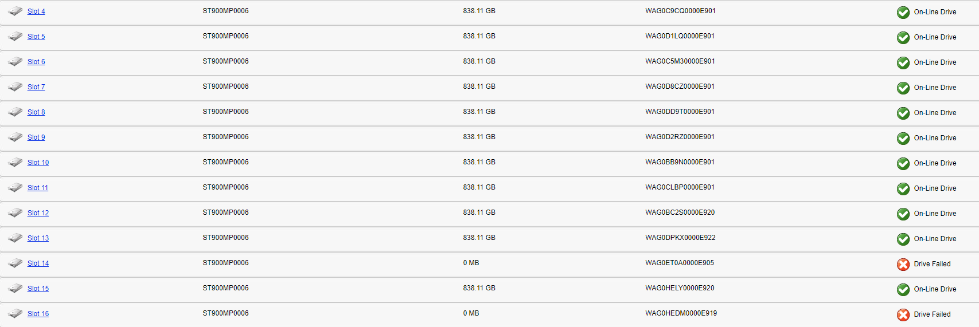Open the Slot 6 drive link
This screenshot has width=979, height=327.
(36, 62)
